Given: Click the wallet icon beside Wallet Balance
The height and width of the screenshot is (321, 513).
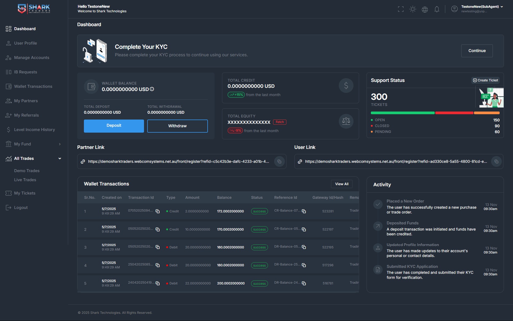Looking at the screenshot, I should pyautogui.click(x=91, y=86).
